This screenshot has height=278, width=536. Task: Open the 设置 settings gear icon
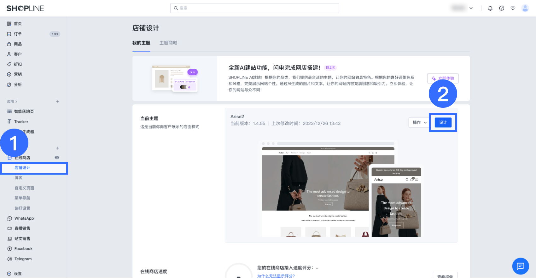(x=9, y=274)
